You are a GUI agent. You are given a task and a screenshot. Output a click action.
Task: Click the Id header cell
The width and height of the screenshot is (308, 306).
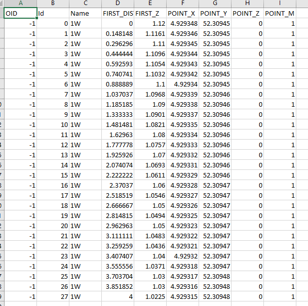[53, 13]
